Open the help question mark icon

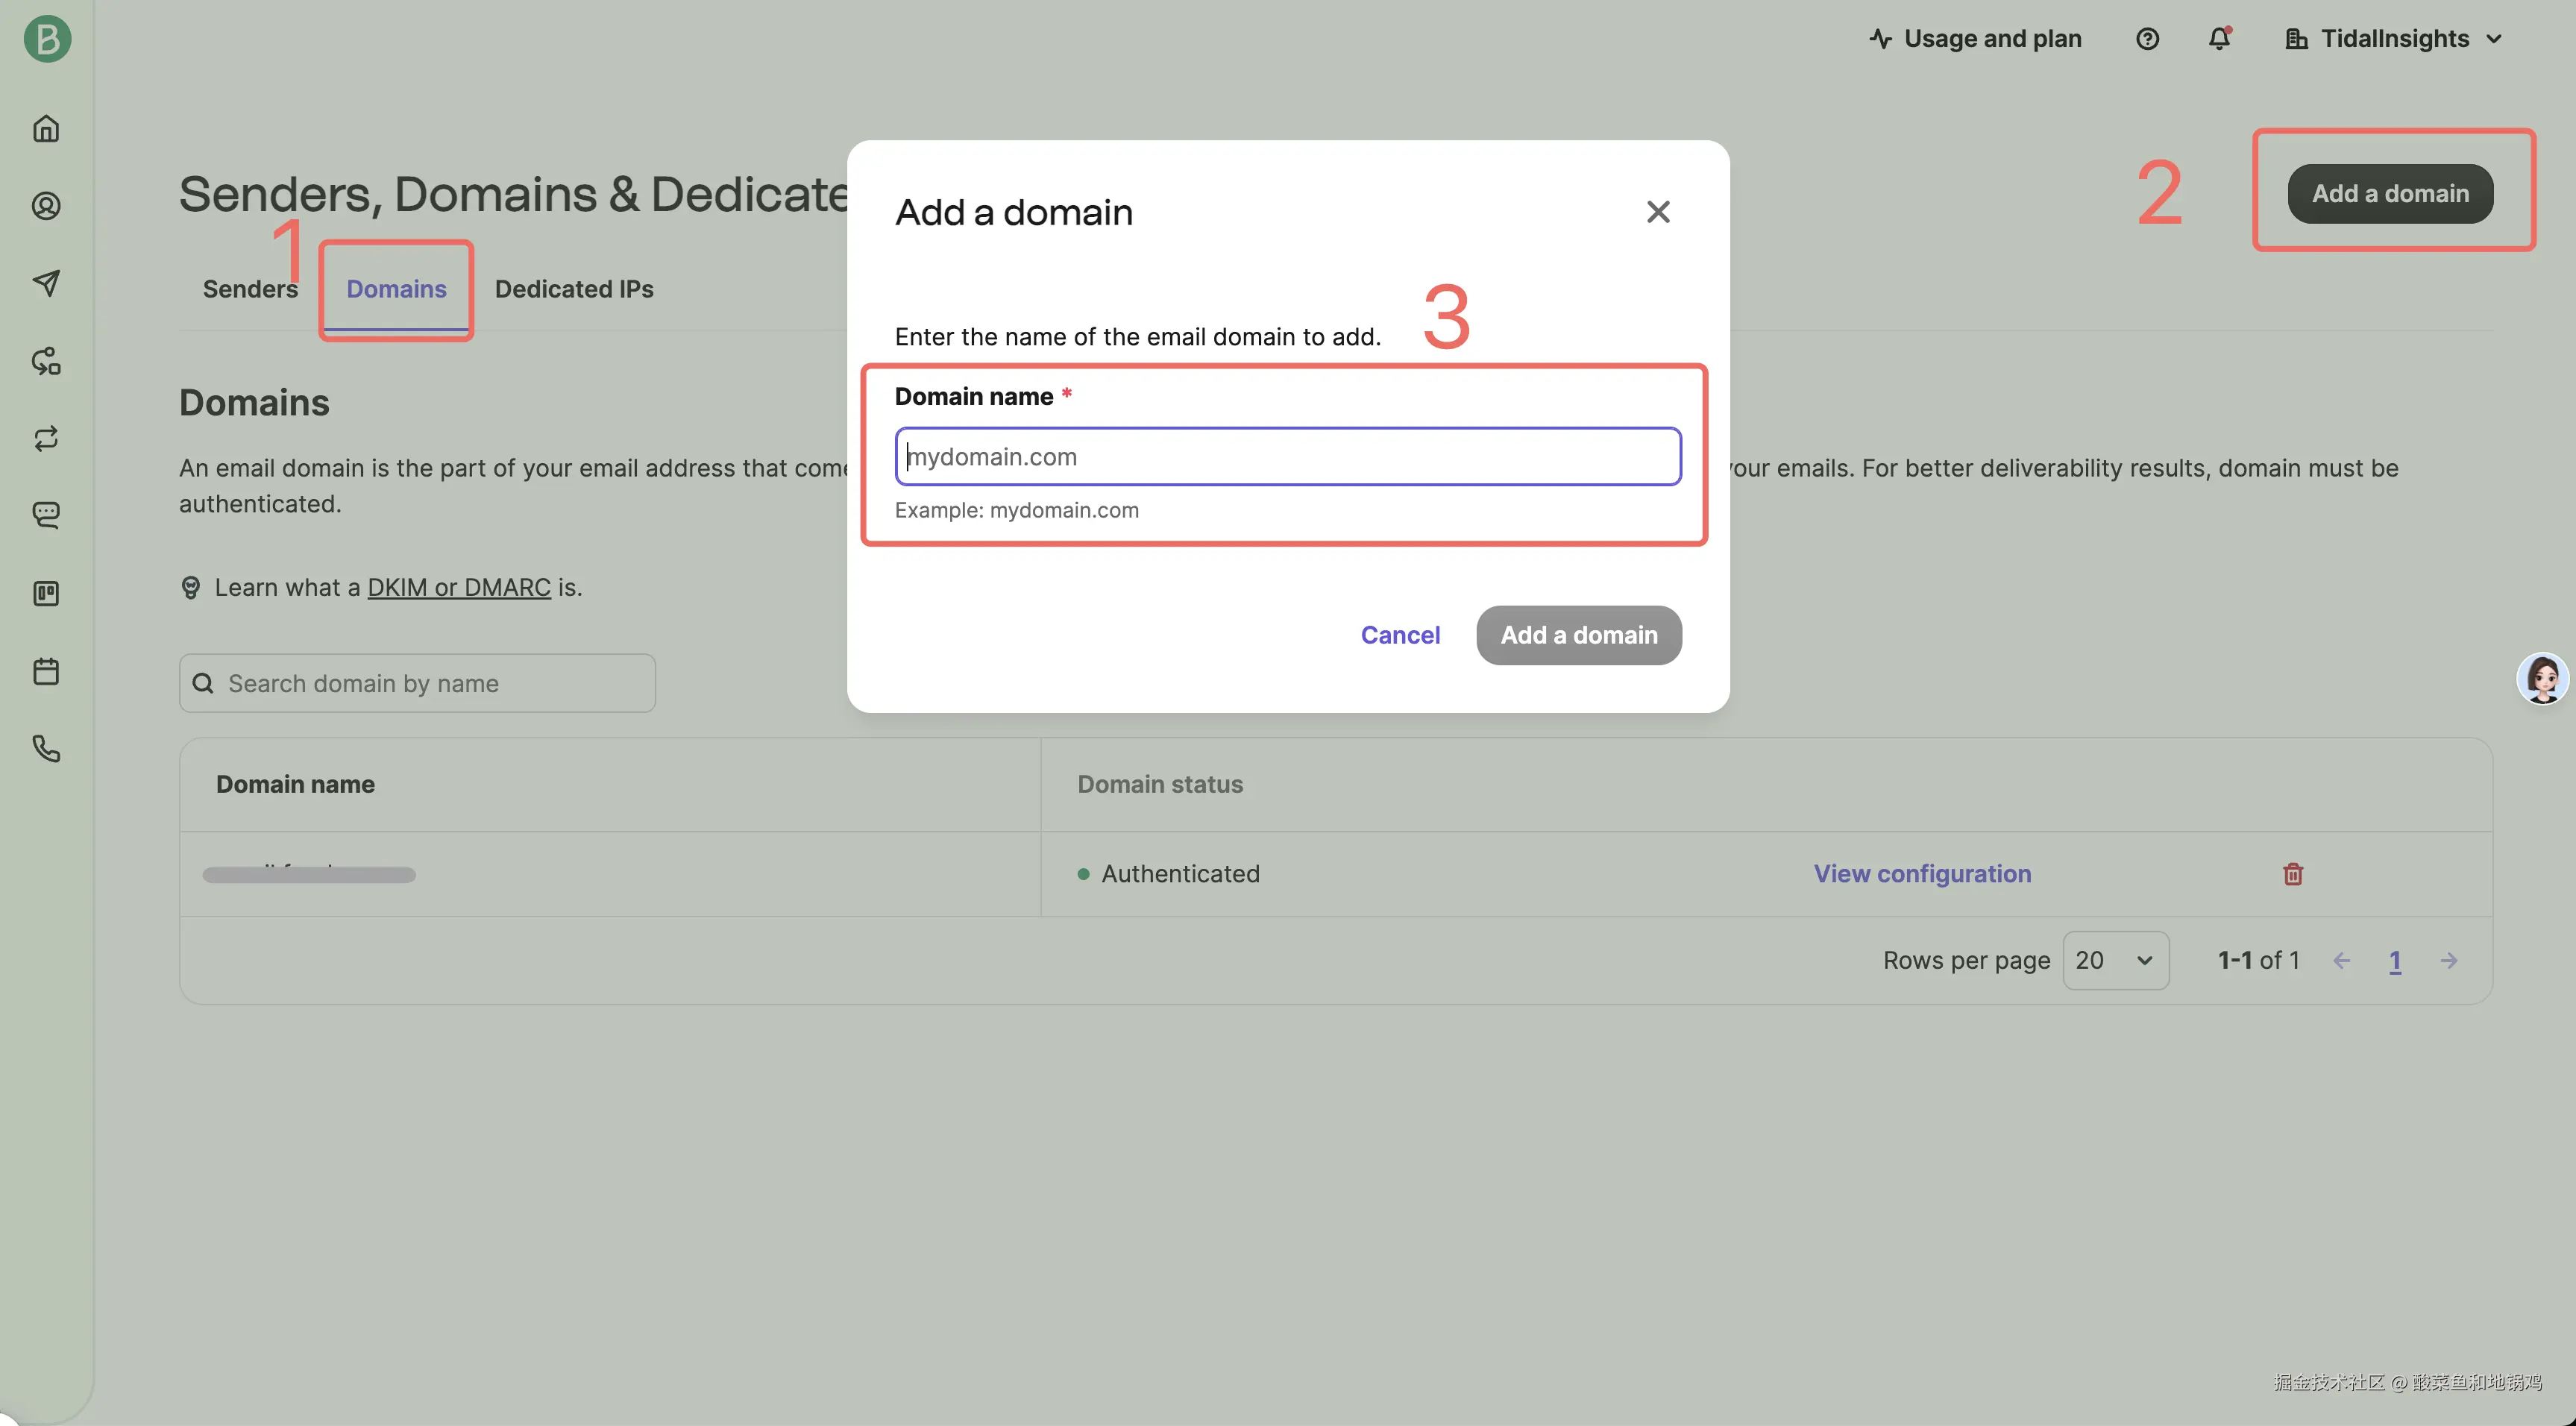pos(2147,39)
